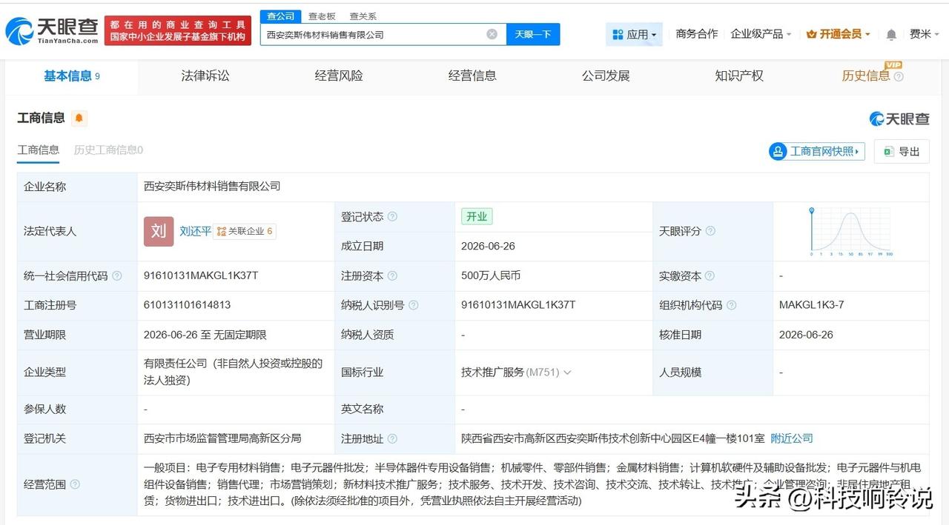Image resolution: width=949 pixels, height=525 pixels.
Task: Expand the 开通会员 dropdown
Action: [839, 34]
